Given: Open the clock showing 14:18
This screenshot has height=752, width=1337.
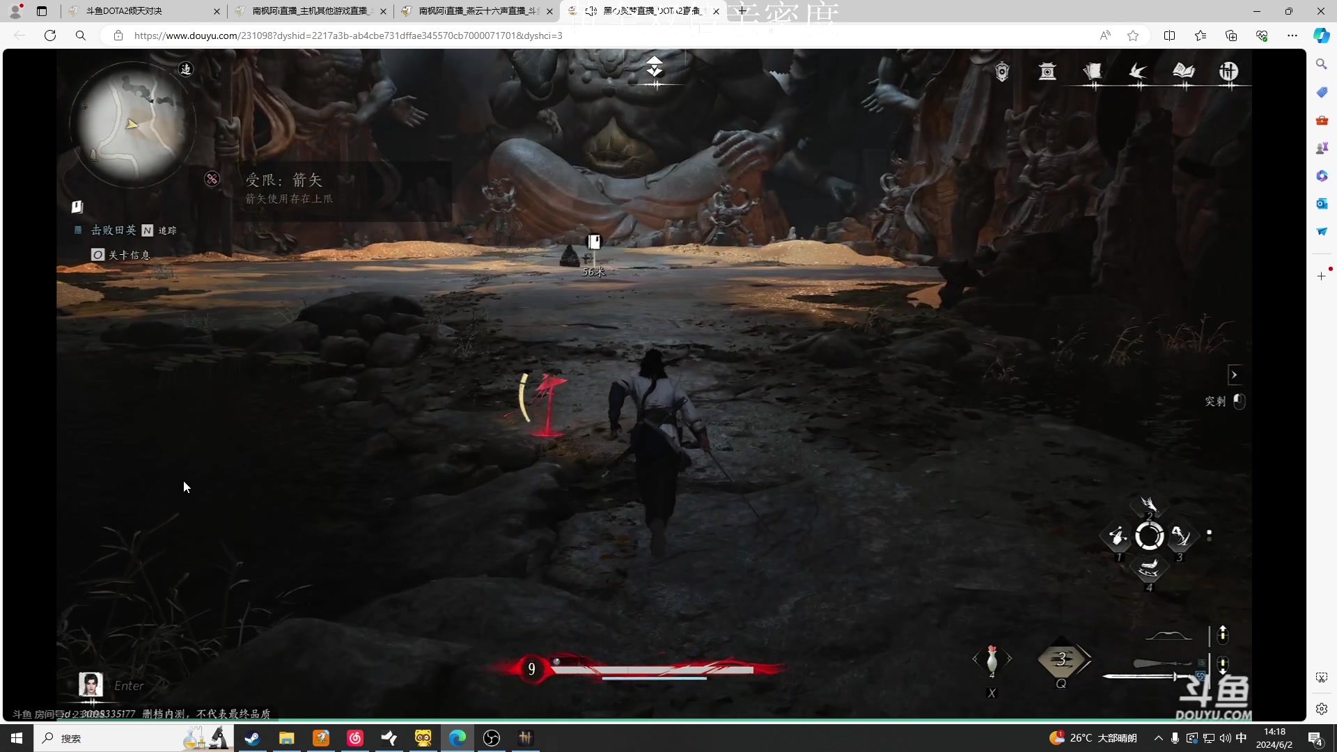Looking at the screenshot, I should (1274, 738).
